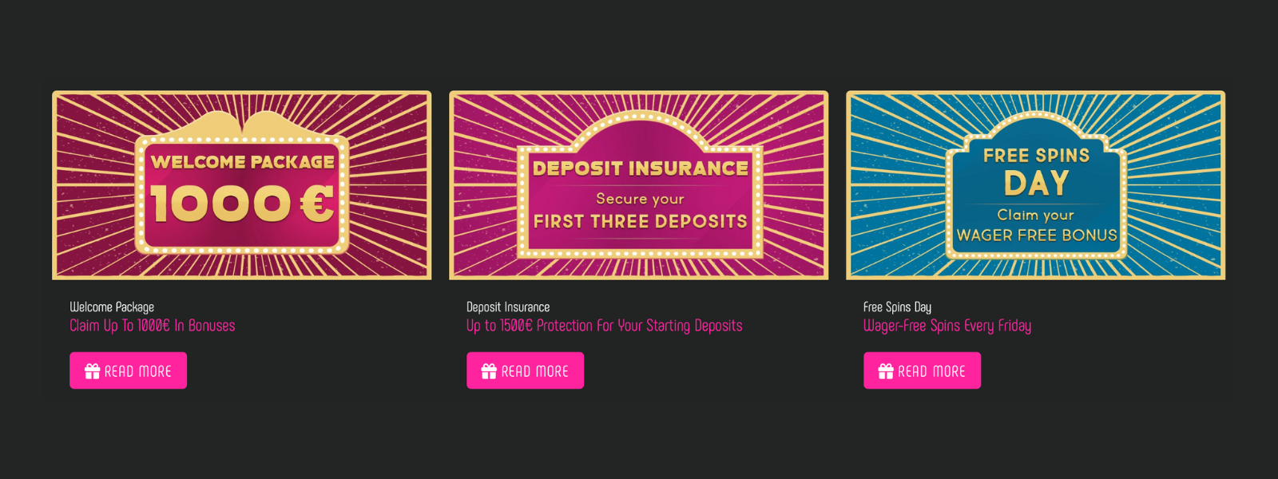Click the Wager-Free Spins Every Friday link
Viewport: 1278px width, 479px height.
947,325
